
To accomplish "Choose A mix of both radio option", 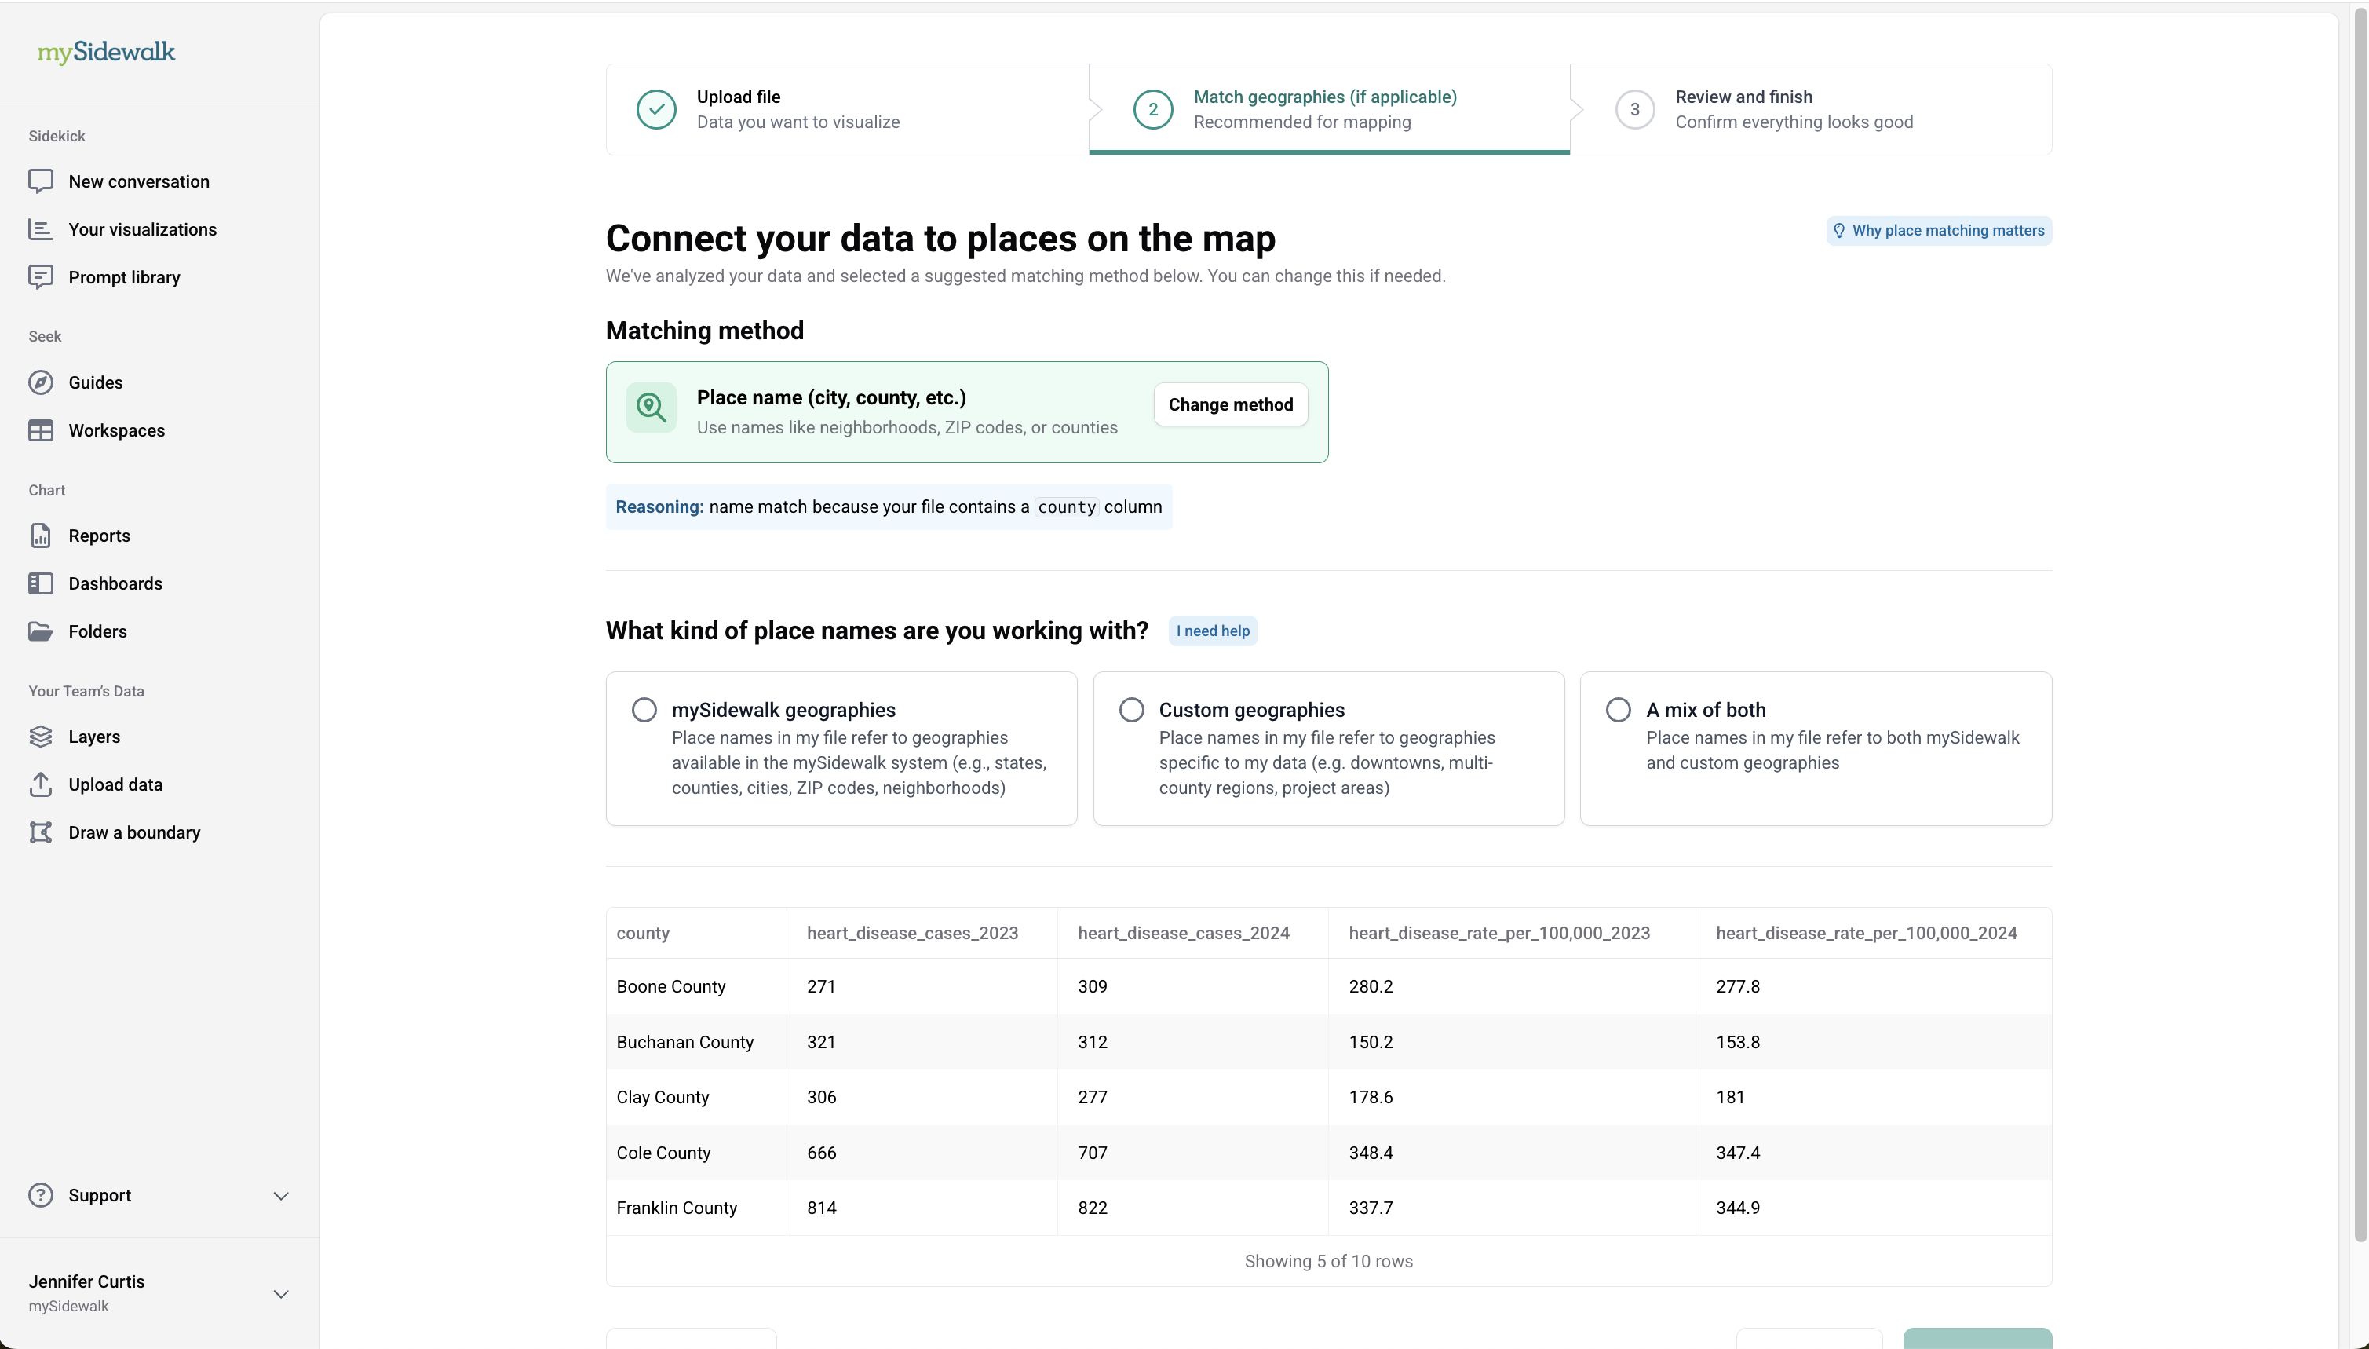I will click(x=1618, y=710).
